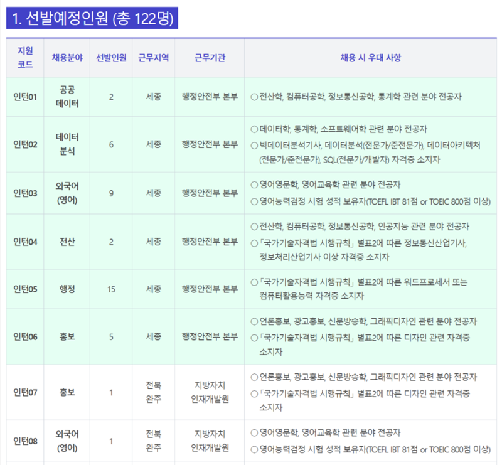This screenshot has width=502, height=465.
Task: Click '행정안전부 본부' in the 인턴03 row
Action: [x=210, y=193]
